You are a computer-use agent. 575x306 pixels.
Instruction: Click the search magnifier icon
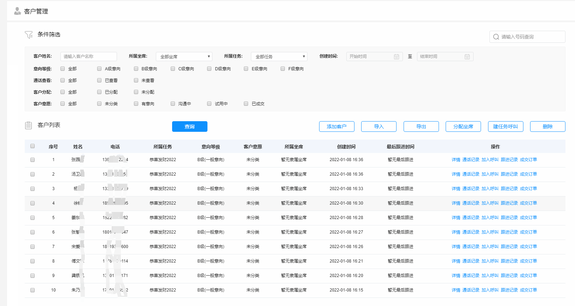point(496,37)
